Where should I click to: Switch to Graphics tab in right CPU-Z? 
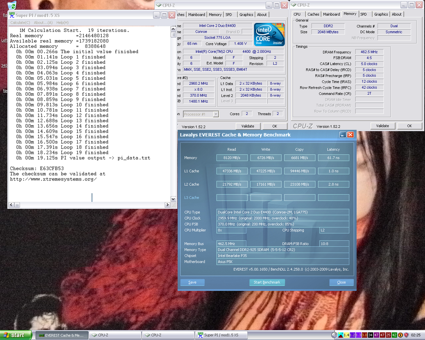tap(381, 14)
